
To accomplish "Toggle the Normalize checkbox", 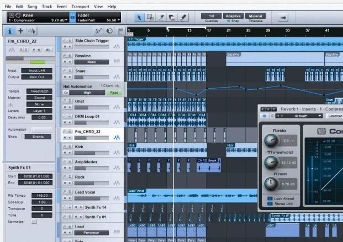I will point(34,222).
